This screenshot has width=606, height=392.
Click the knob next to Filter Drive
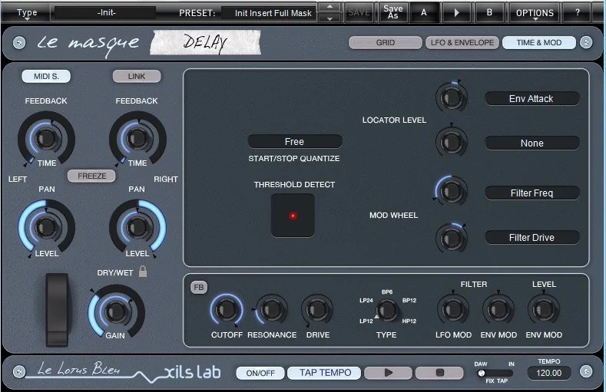click(x=451, y=238)
